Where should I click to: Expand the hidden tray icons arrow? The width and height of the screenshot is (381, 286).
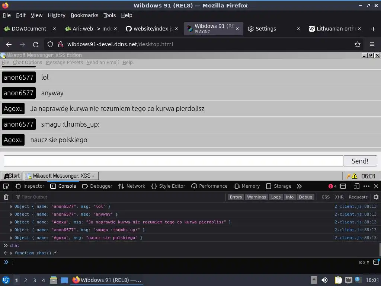pos(314,280)
